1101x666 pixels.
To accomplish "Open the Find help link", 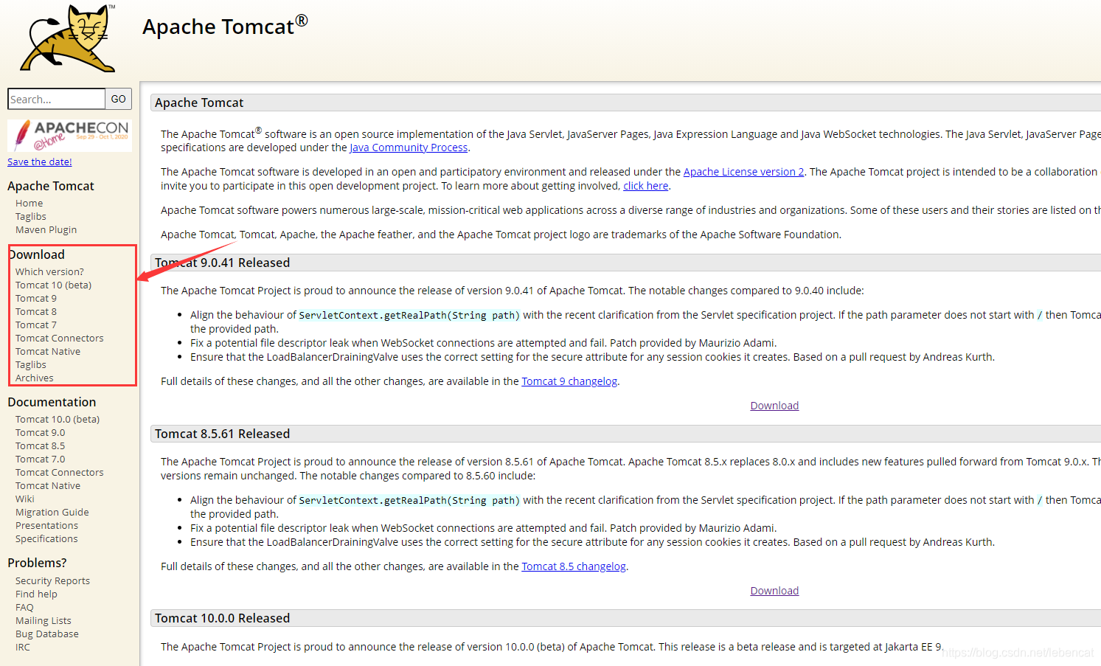I will (x=36, y=594).
